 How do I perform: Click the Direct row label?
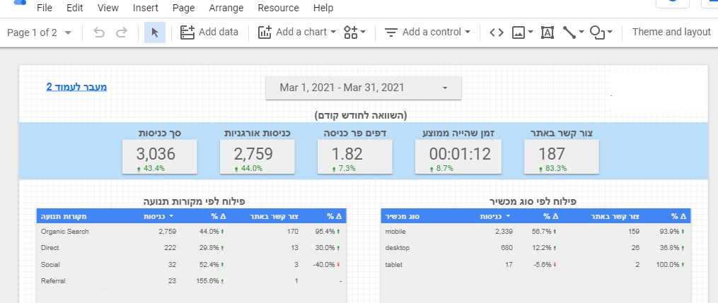coord(50,248)
